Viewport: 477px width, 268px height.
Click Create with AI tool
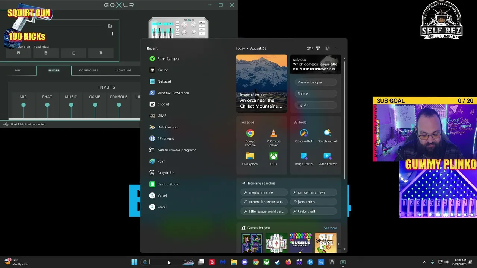[304, 136]
